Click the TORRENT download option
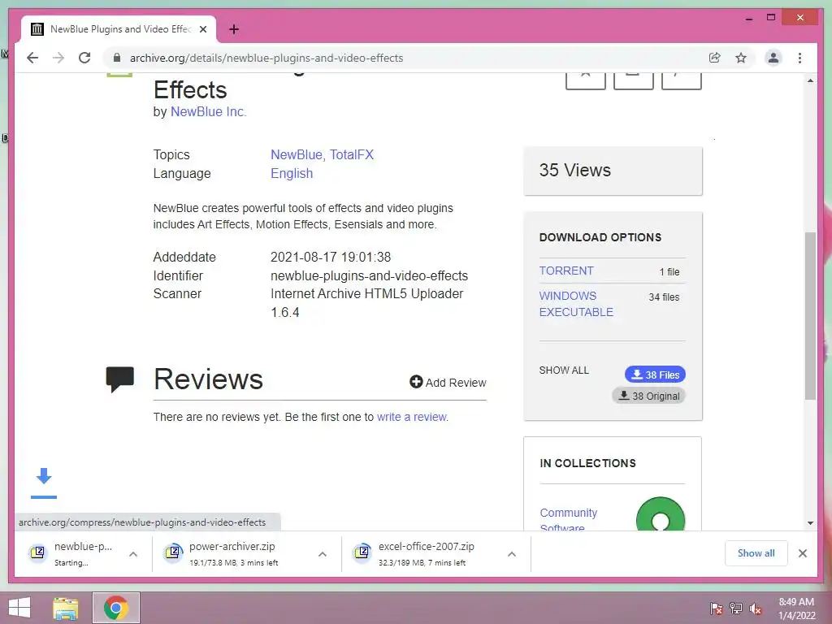Viewport: 832px width, 624px height. click(x=566, y=271)
